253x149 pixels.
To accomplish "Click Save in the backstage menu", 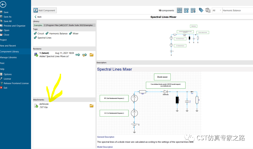I will [6, 12].
